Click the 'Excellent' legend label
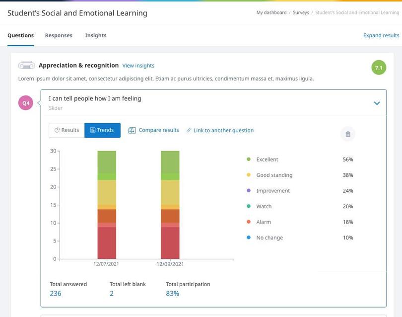Image resolution: width=402 pixels, height=317 pixels. coord(267,159)
